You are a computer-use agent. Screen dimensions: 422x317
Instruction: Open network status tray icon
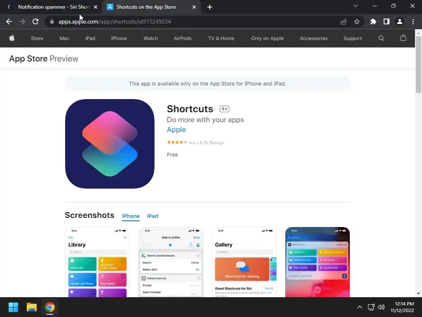click(371, 307)
